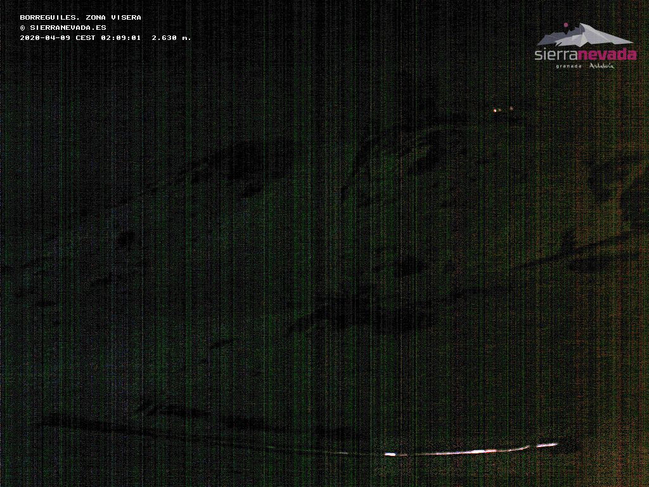Click the 'granada' text under the logo
Screen dimensions: 649x487
569,66
